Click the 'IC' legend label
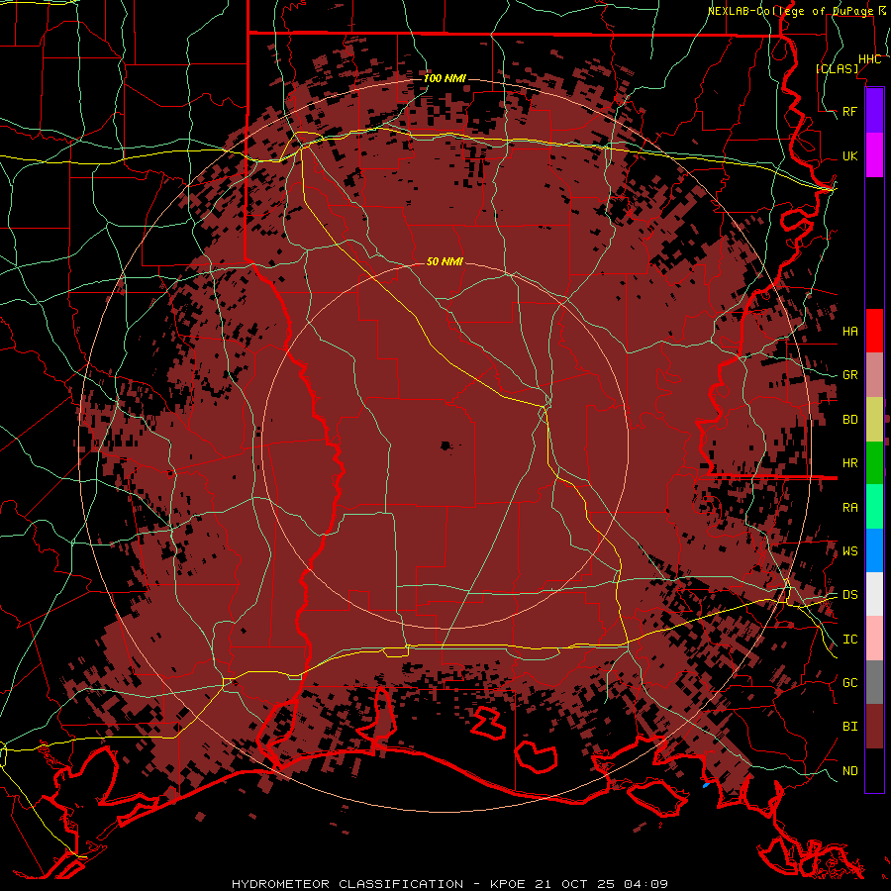 tap(849, 640)
